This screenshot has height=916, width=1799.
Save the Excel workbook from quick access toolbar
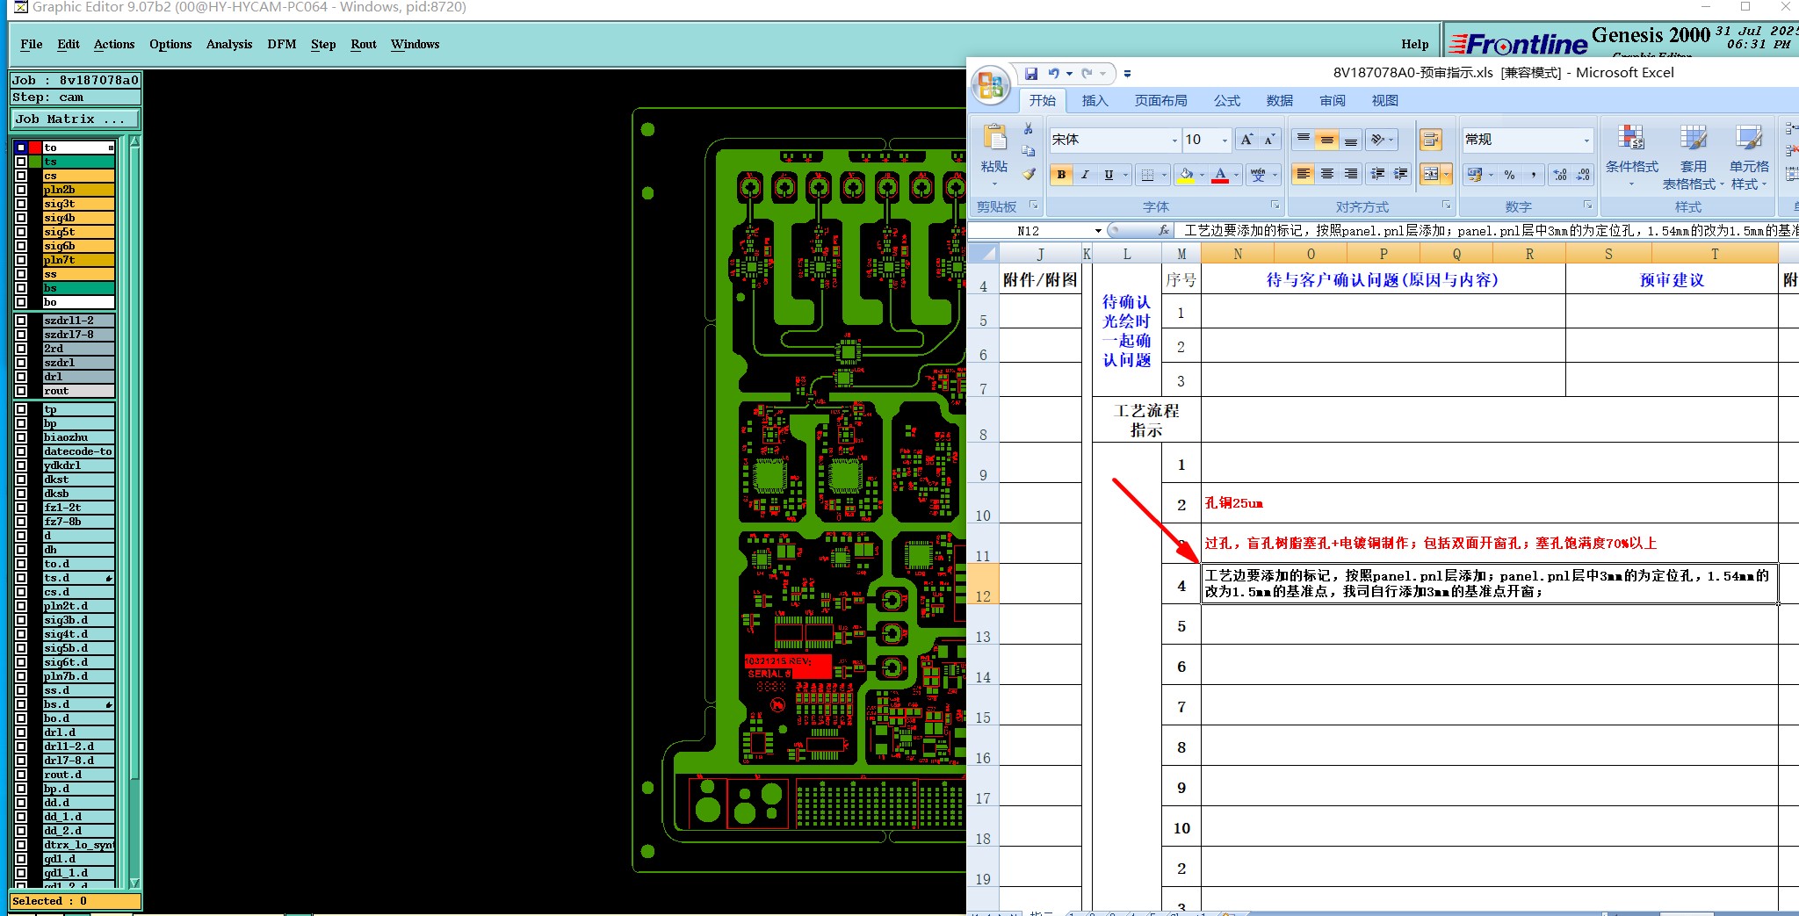coord(1031,74)
